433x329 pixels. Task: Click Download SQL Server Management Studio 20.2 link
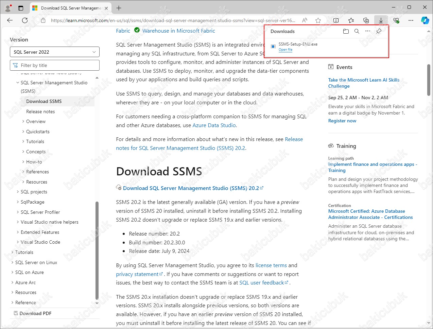(x=191, y=188)
